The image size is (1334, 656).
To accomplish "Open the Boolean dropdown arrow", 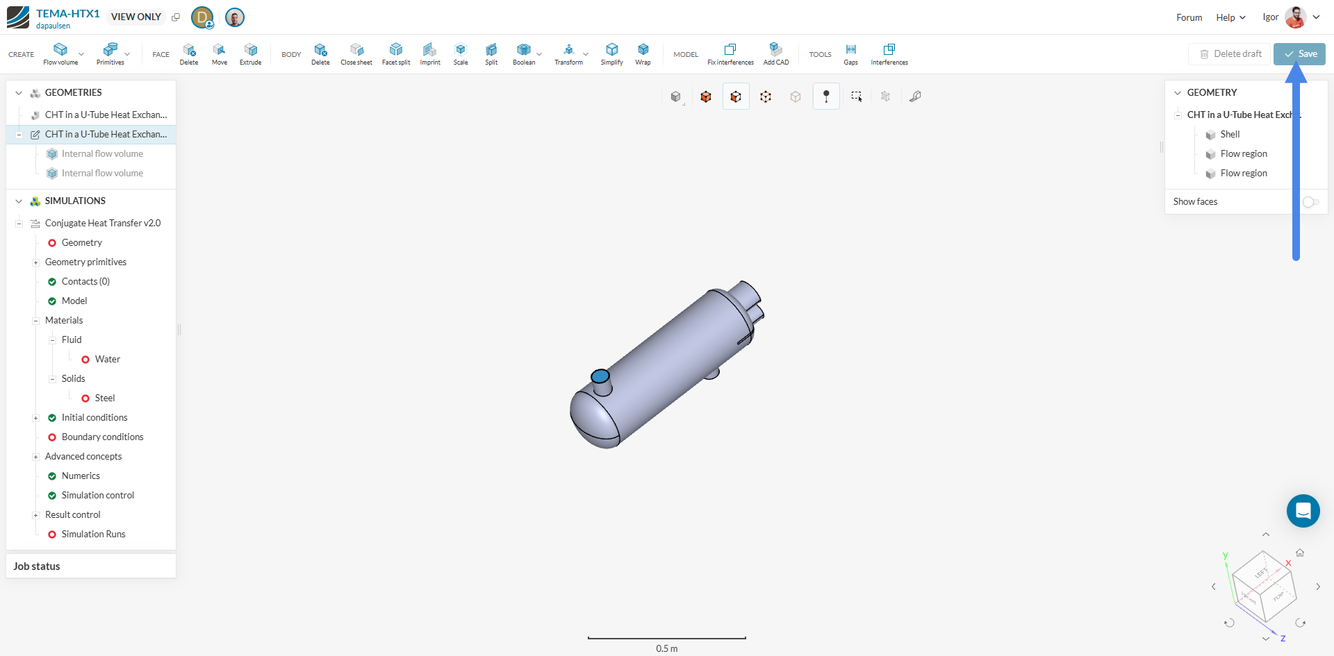I will click(539, 53).
